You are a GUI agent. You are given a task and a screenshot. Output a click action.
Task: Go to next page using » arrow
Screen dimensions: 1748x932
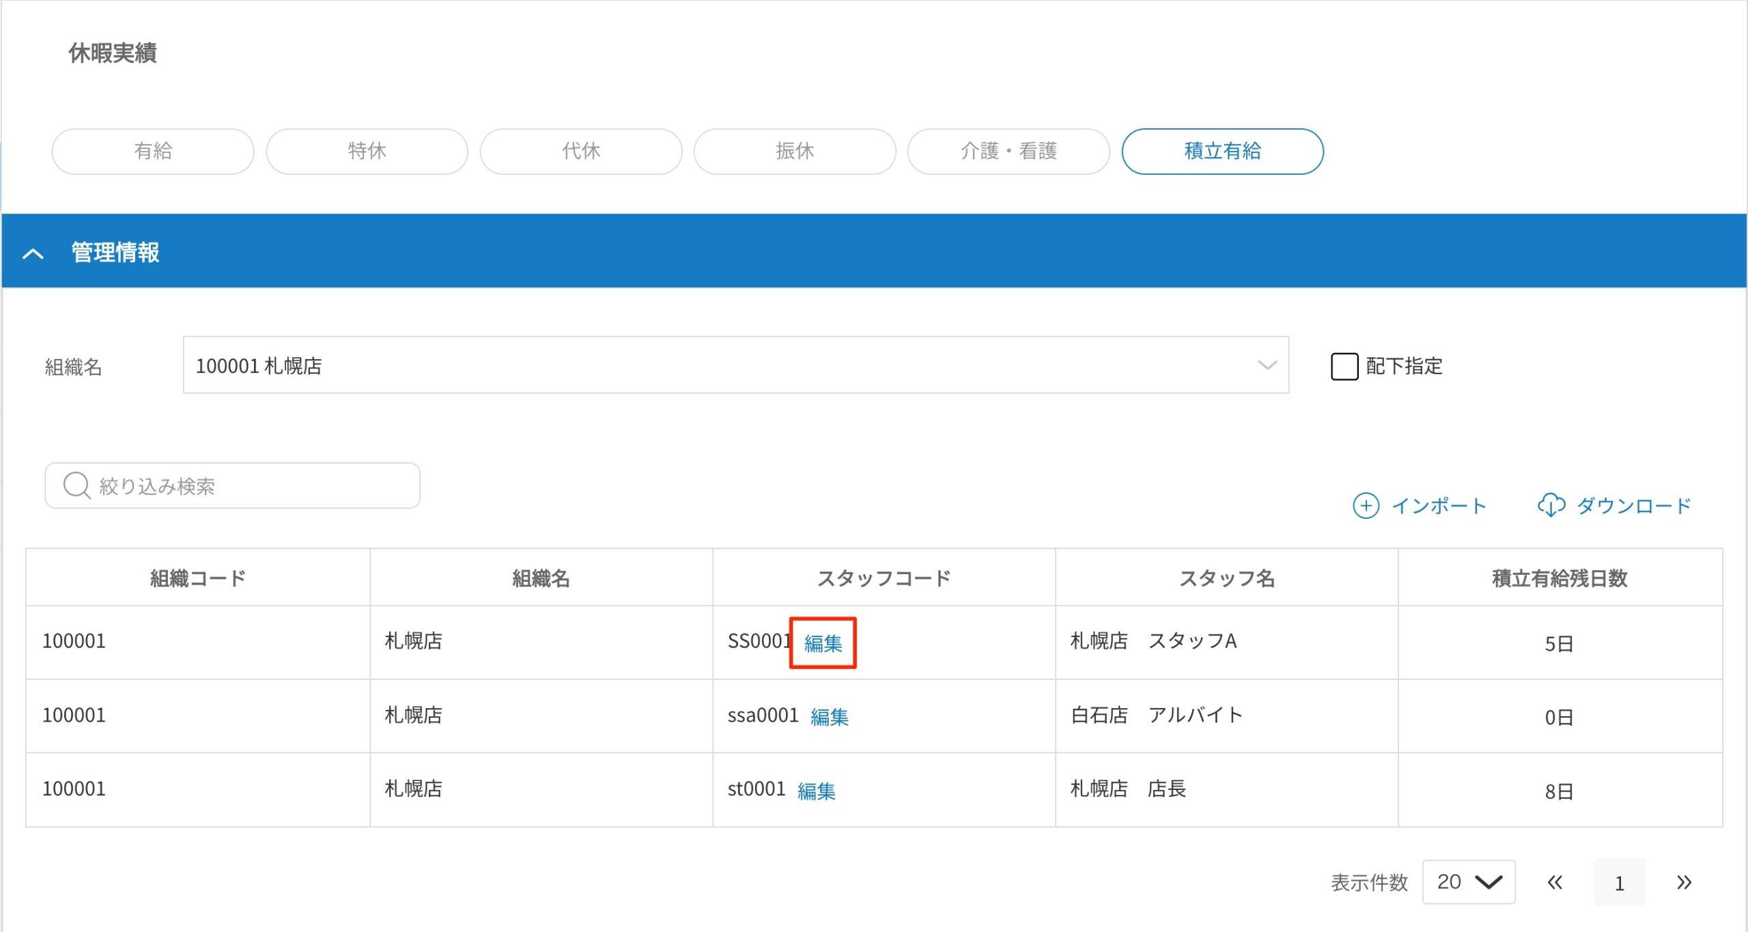pos(1682,882)
